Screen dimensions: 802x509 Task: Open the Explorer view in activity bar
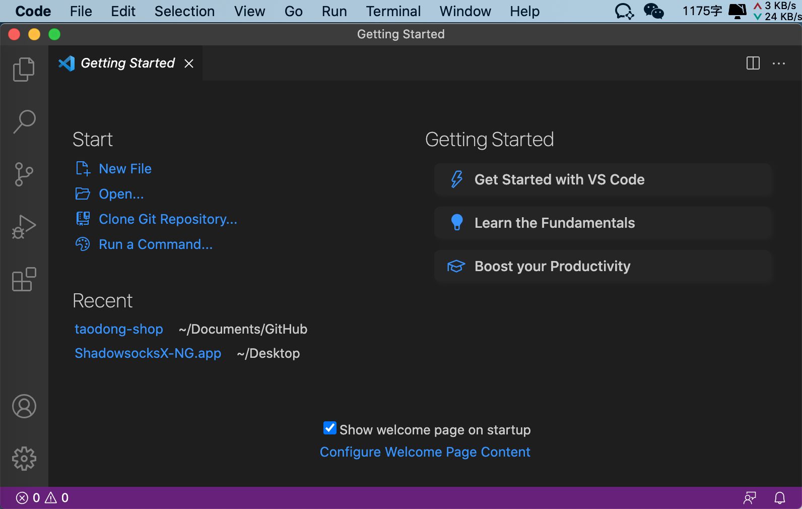(x=24, y=69)
